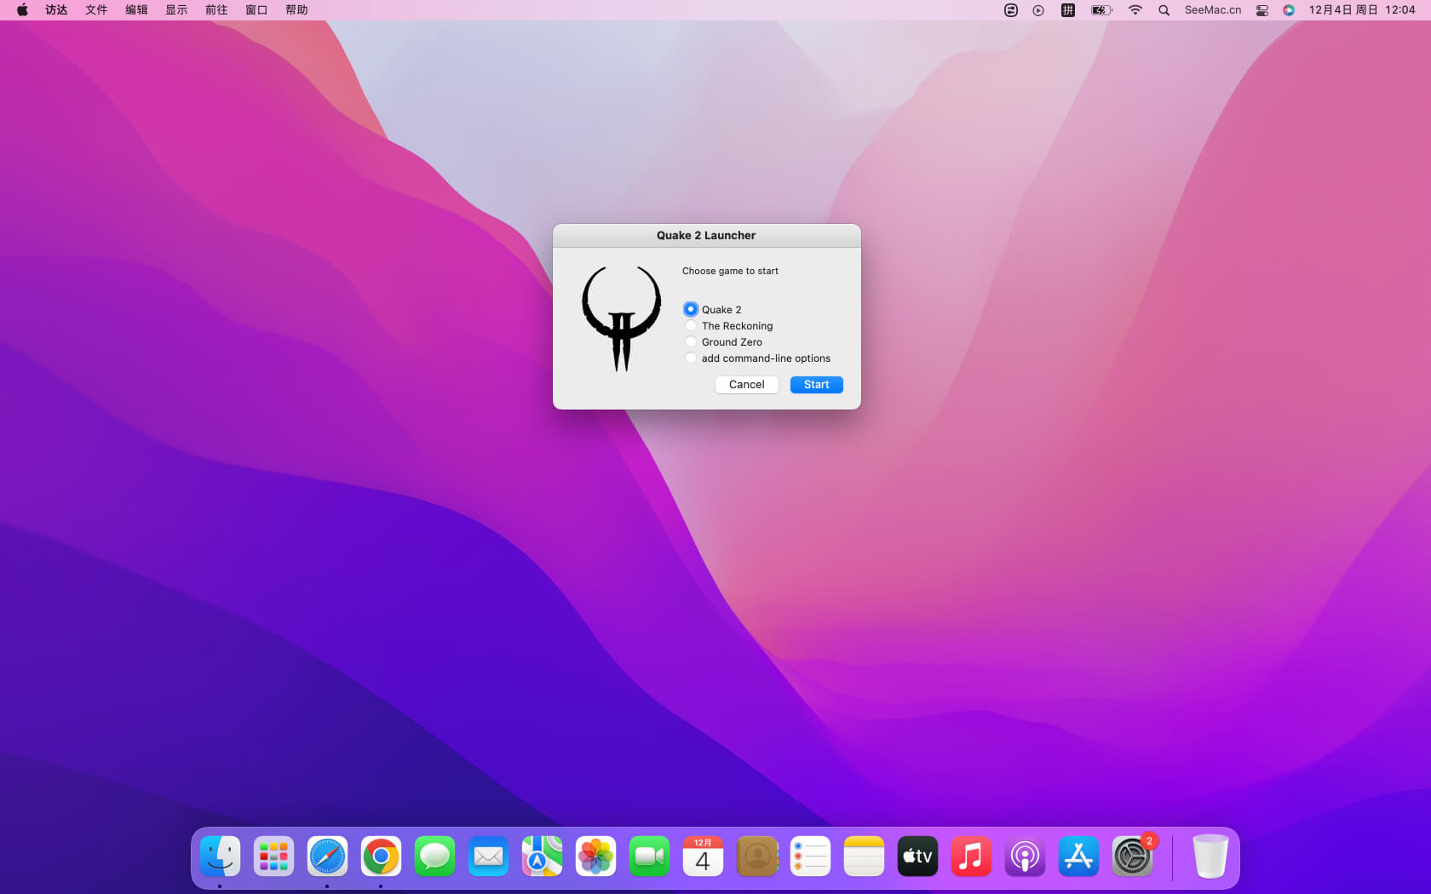Launch Safari browser from the Dock
This screenshot has height=894, width=1431.
point(327,857)
